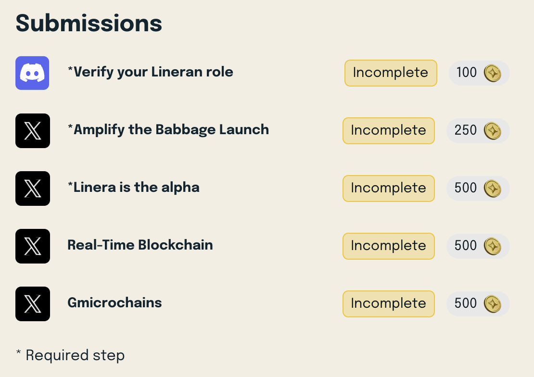
Task: Click the X icon beside Amplify the Babbage Launch
Action: (33, 131)
